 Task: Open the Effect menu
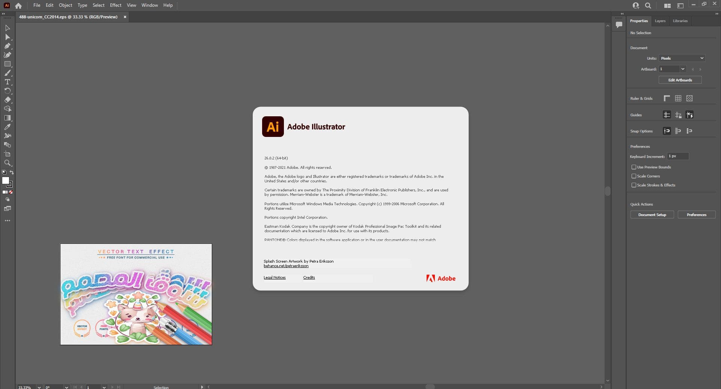pyautogui.click(x=116, y=5)
